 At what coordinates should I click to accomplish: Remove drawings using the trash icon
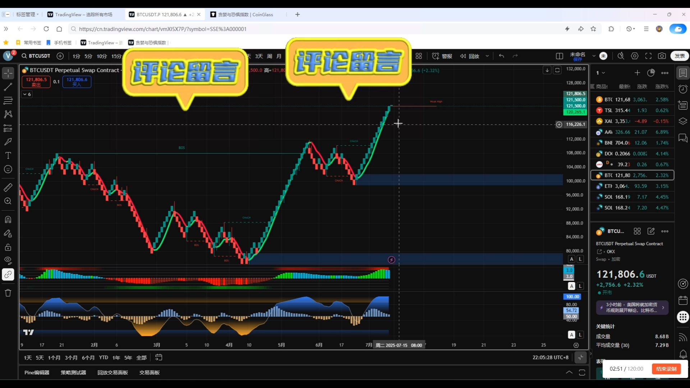[8, 293]
